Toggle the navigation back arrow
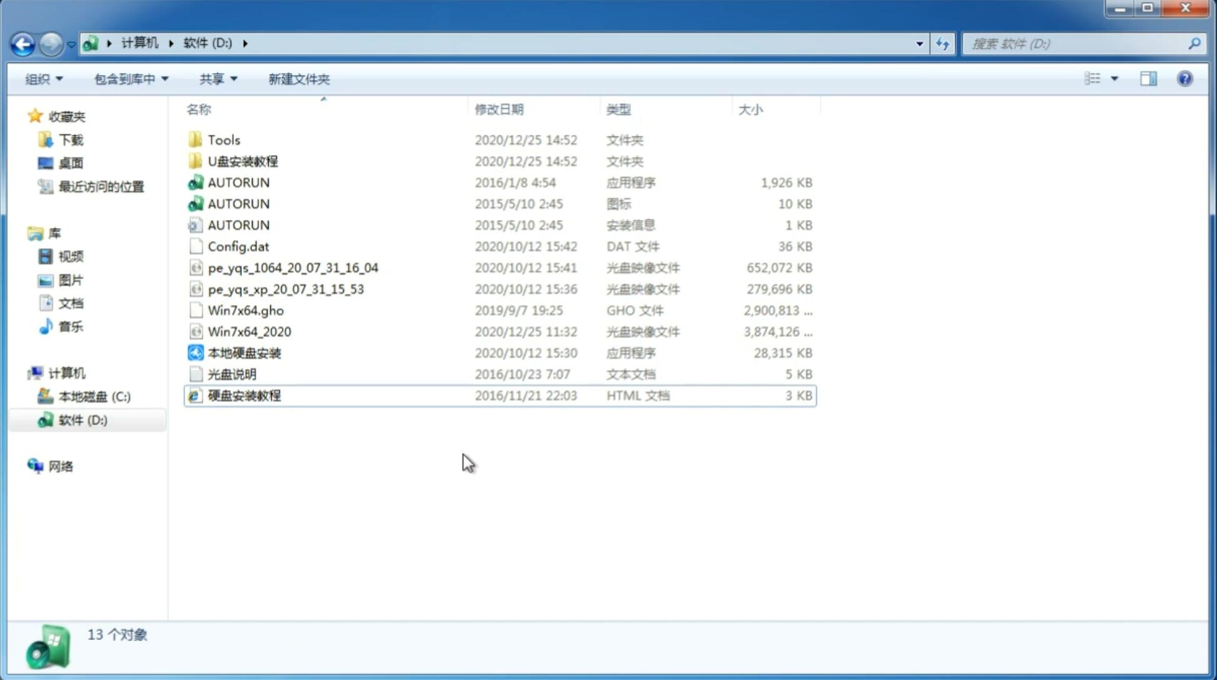This screenshot has height=680, width=1217. tap(22, 42)
